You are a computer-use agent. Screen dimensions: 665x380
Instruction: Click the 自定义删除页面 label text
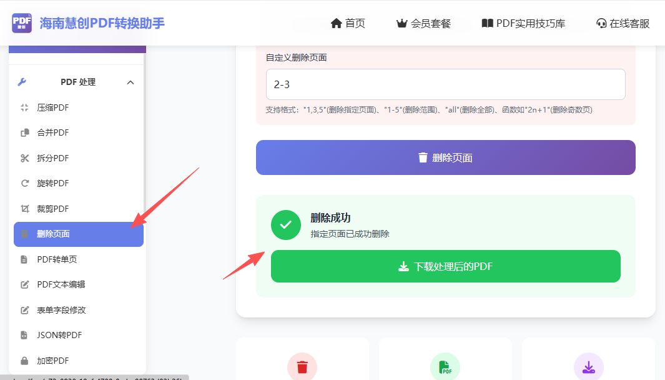pyautogui.click(x=297, y=57)
